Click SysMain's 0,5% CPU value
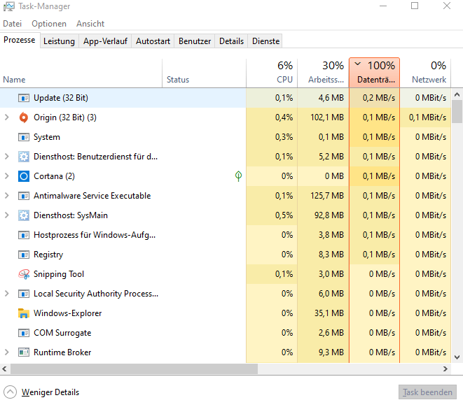 [284, 215]
